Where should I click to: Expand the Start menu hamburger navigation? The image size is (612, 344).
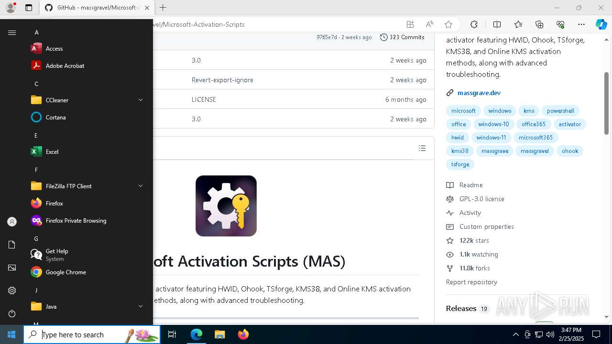click(x=12, y=32)
